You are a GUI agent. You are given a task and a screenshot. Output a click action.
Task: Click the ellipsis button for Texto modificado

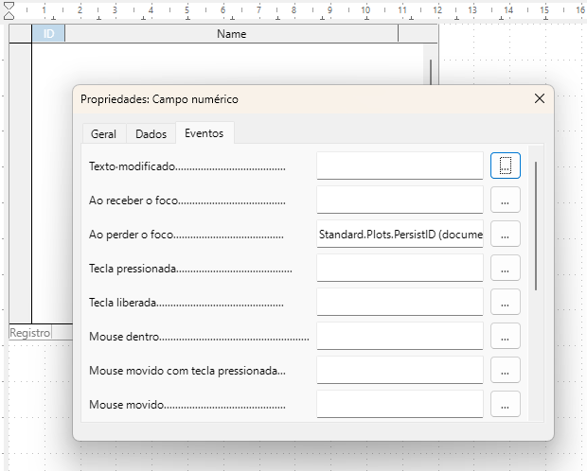pos(506,166)
